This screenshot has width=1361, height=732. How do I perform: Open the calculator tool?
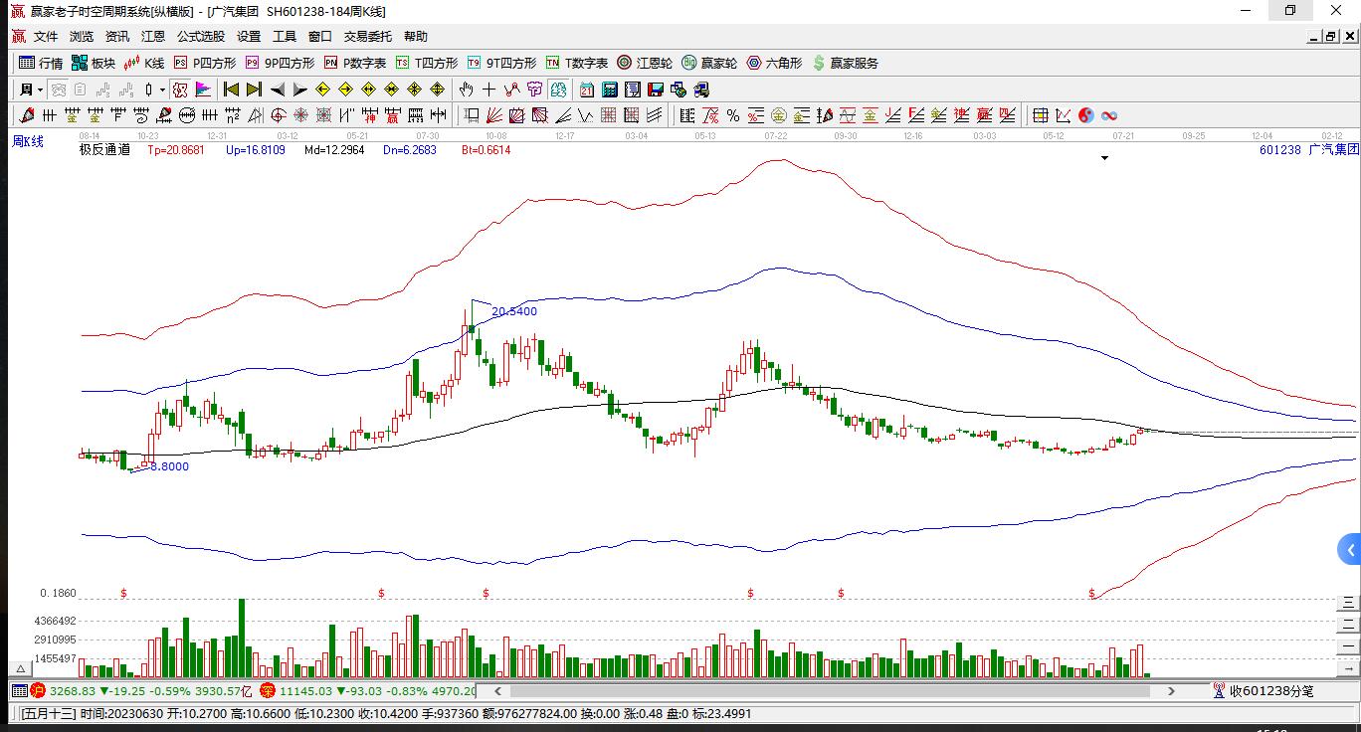610,90
